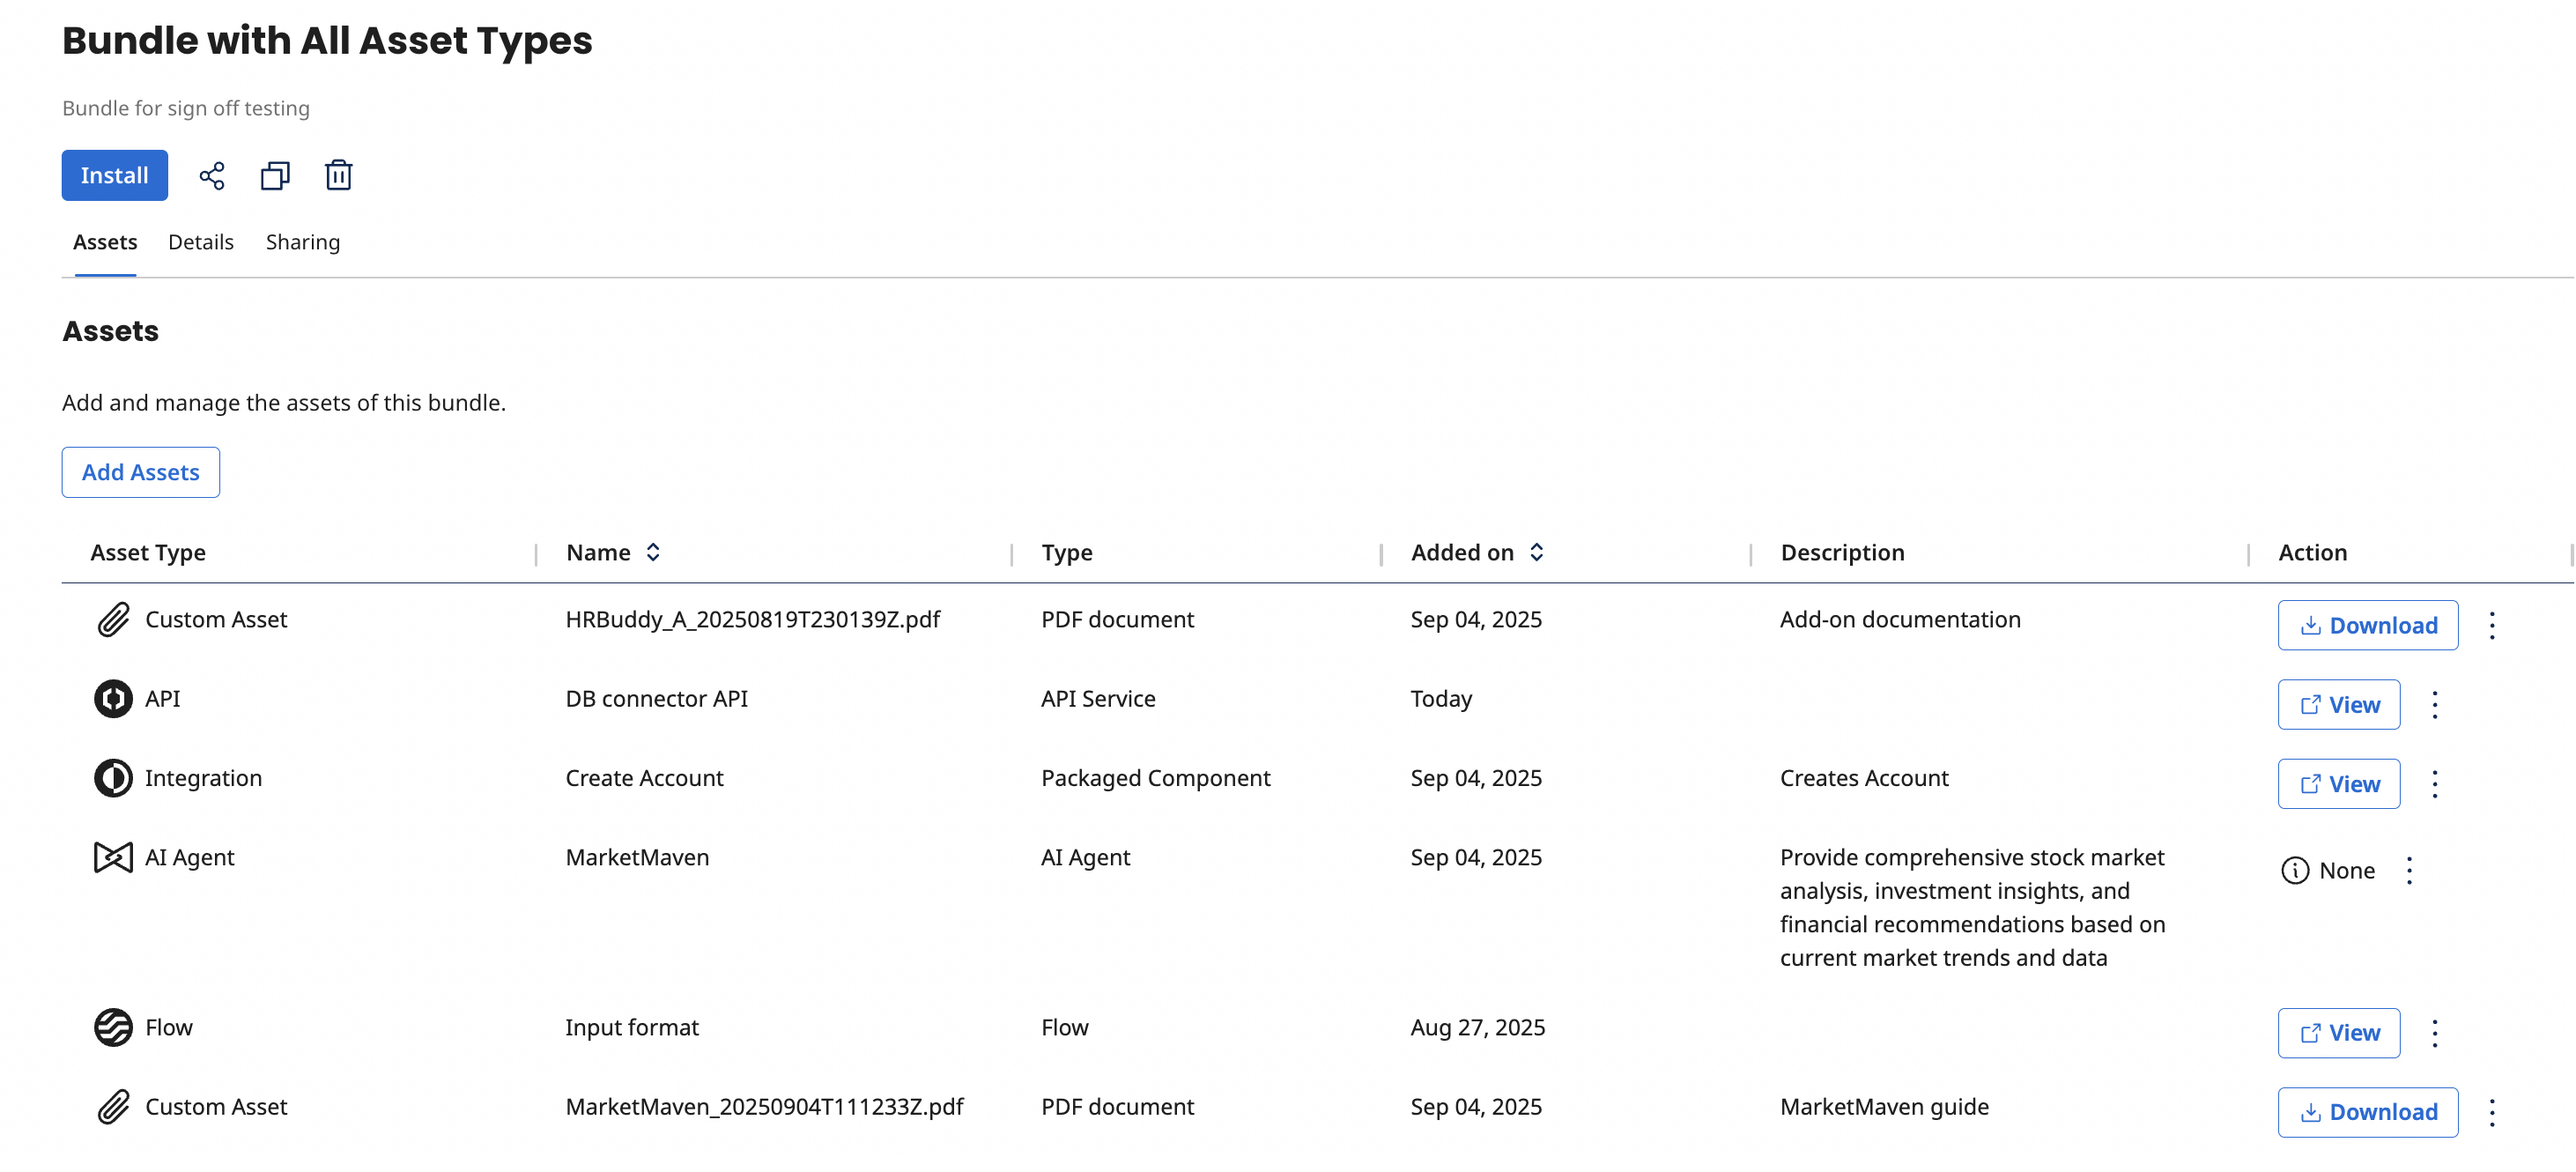Switch to the Details tab
This screenshot has height=1172, width=2576.
tap(201, 243)
